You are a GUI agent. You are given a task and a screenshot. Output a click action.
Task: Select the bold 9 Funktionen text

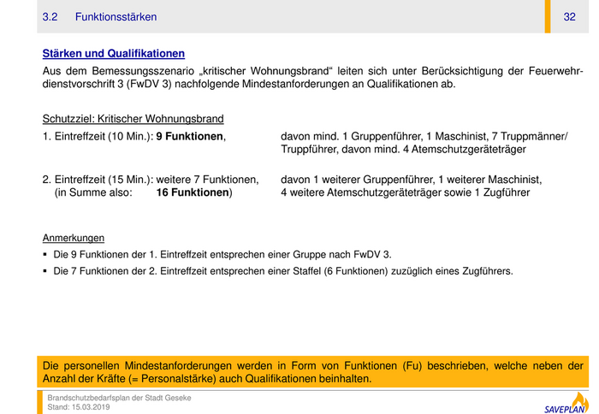tap(190, 136)
